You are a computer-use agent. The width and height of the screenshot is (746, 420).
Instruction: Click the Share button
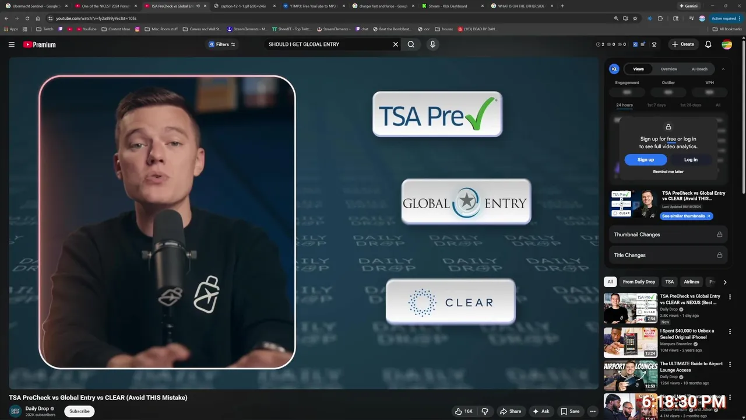pyautogui.click(x=511, y=411)
